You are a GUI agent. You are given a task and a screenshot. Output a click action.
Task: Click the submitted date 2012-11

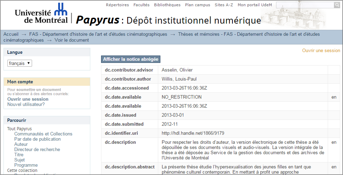(x=170, y=124)
